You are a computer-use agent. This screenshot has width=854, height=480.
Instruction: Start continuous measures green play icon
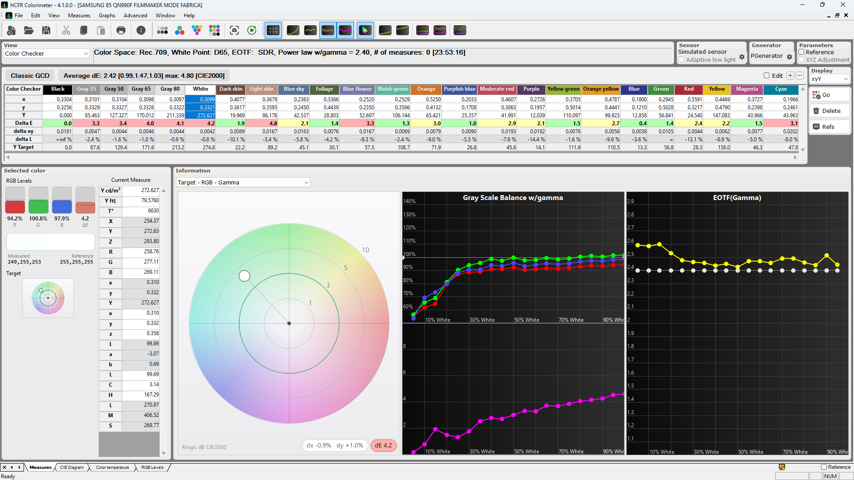point(252,30)
